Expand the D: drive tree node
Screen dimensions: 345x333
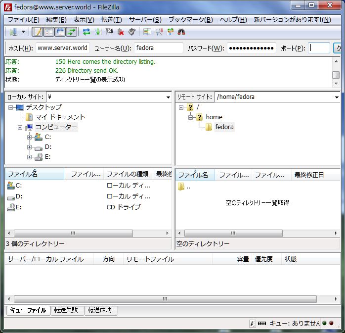[29, 147]
